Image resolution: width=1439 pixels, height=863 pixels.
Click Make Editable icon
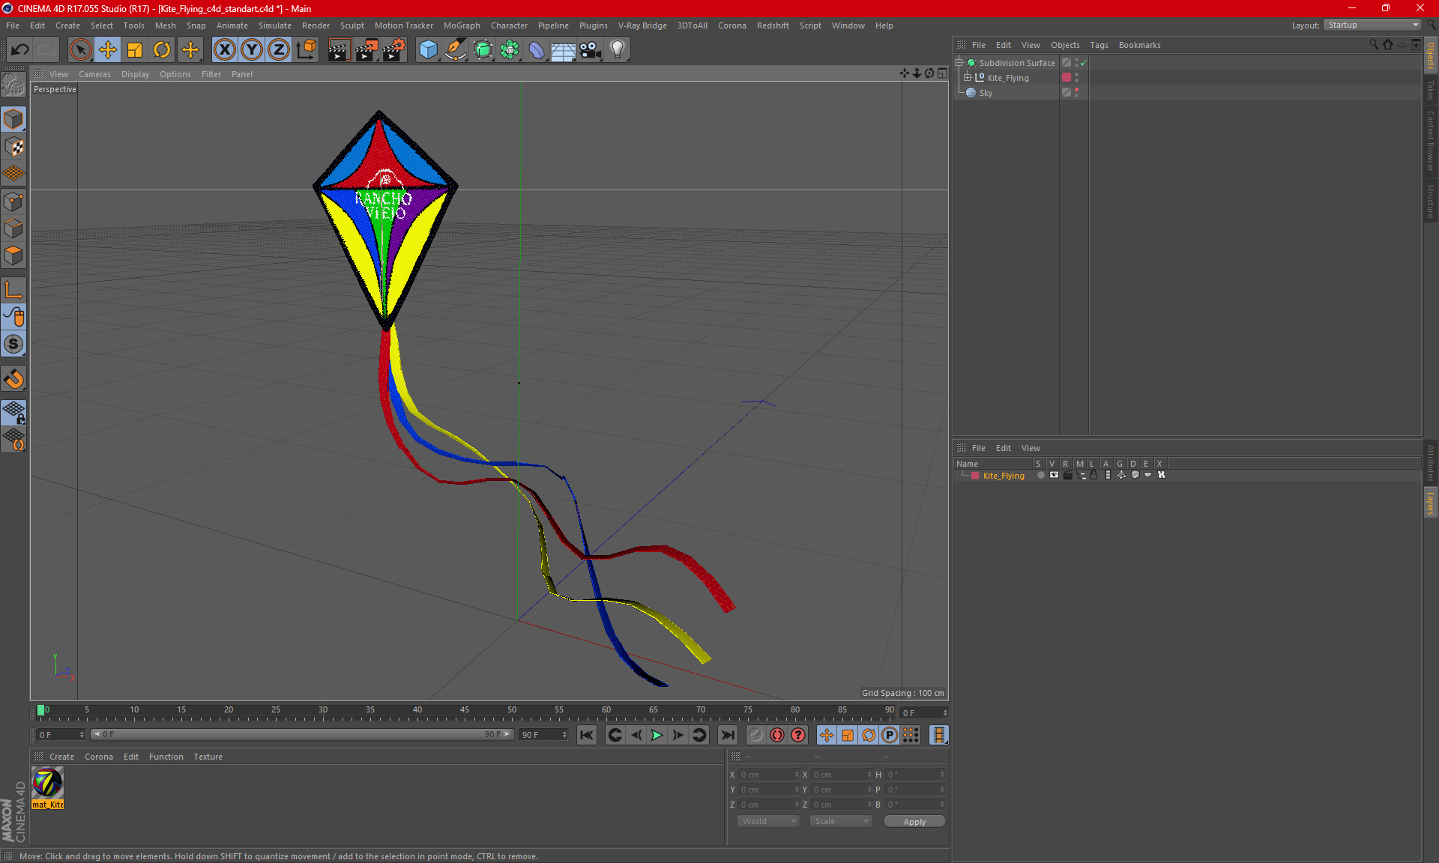(x=13, y=85)
